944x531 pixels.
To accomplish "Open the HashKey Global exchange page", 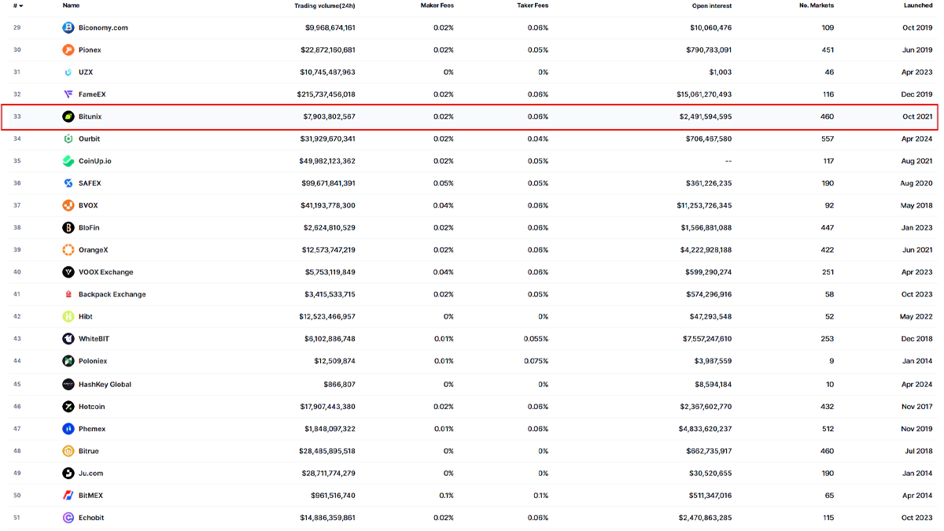I will point(105,385).
